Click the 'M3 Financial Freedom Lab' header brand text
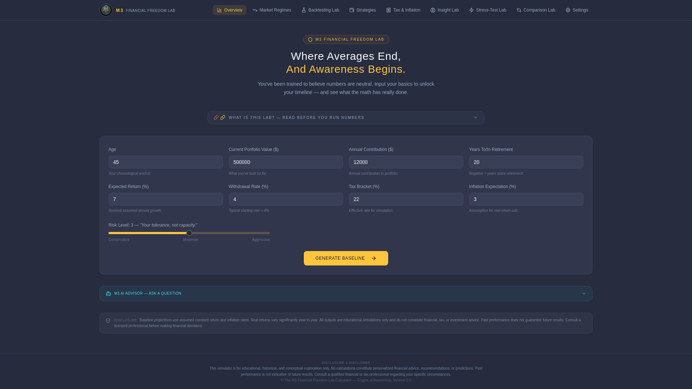692x389 pixels. coord(146,10)
